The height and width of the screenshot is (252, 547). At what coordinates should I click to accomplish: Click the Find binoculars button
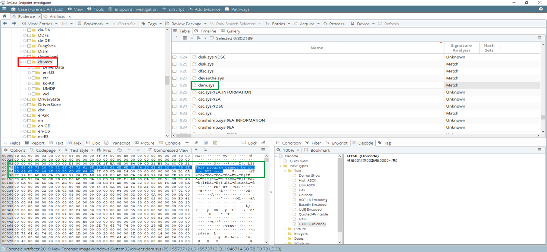tap(104, 150)
